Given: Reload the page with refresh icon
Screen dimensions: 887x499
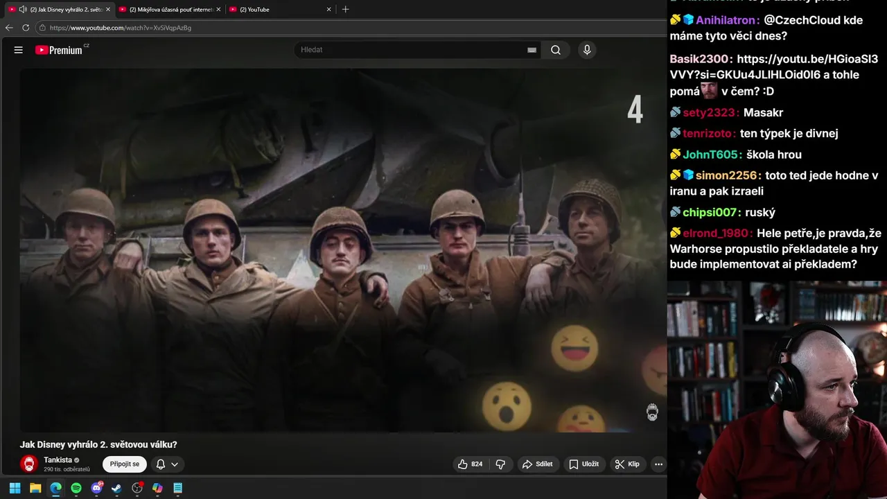Looking at the screenshot, I should (26, 28).
